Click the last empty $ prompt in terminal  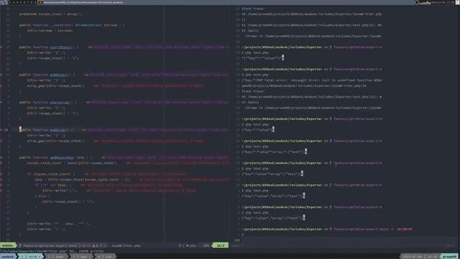point(243,235)
